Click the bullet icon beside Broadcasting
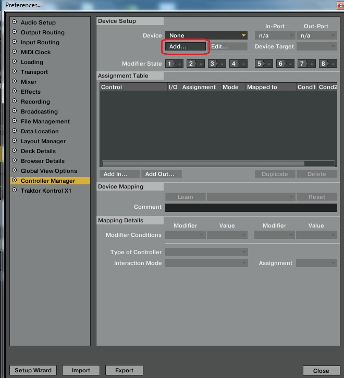 [x=15, y=111]
